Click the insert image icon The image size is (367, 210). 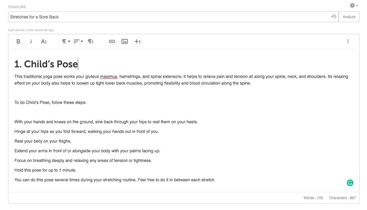pos(125,41)
